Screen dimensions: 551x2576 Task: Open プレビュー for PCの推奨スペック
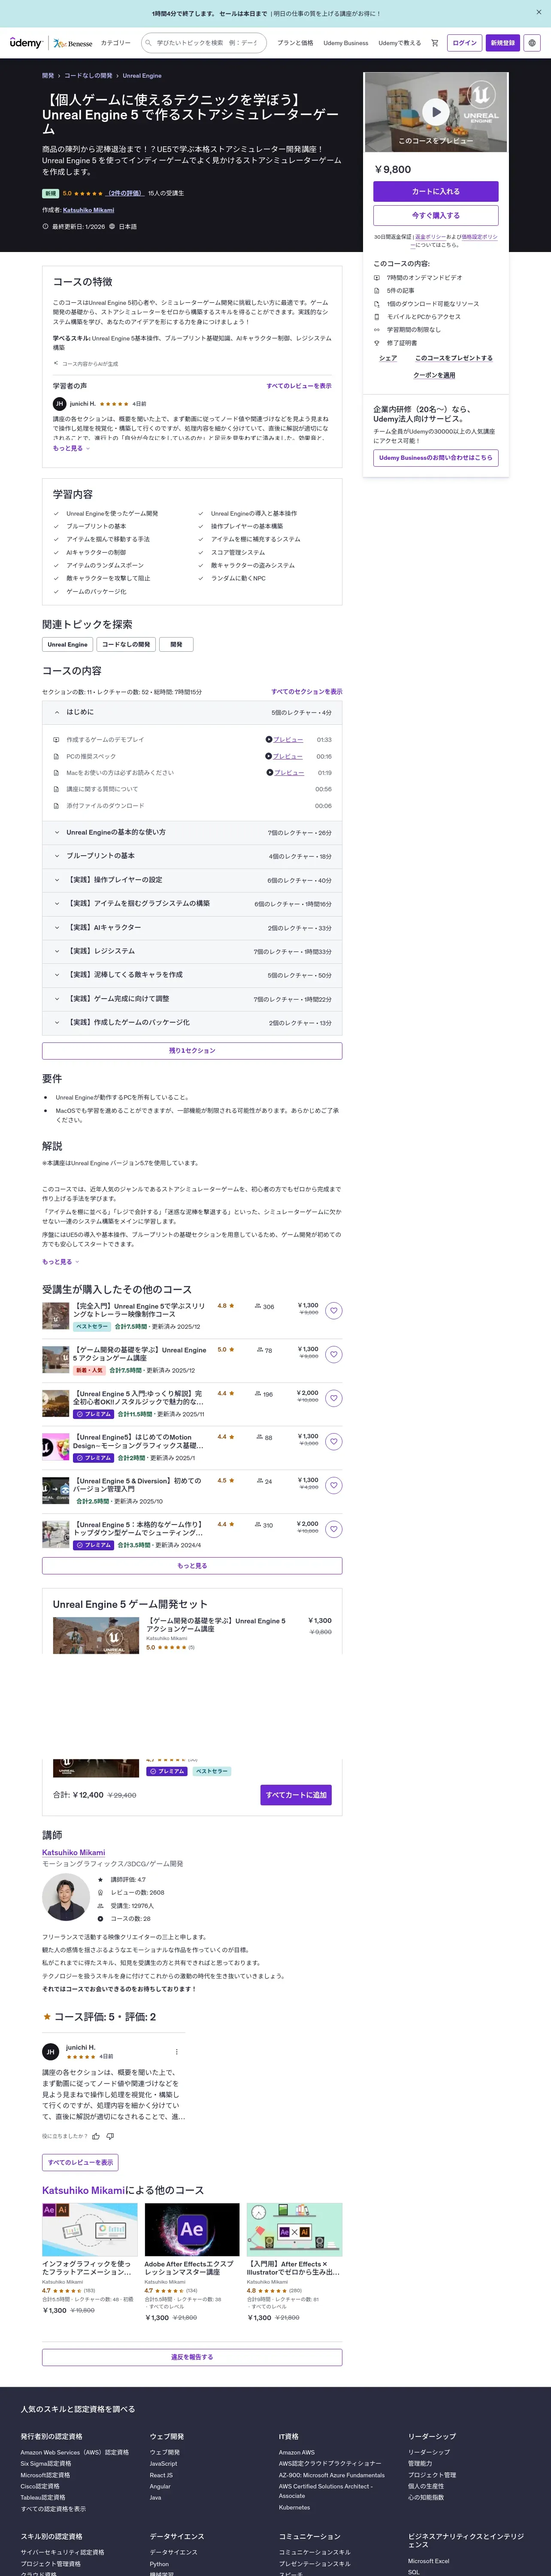pyautogui.click(x=288, y=756)
